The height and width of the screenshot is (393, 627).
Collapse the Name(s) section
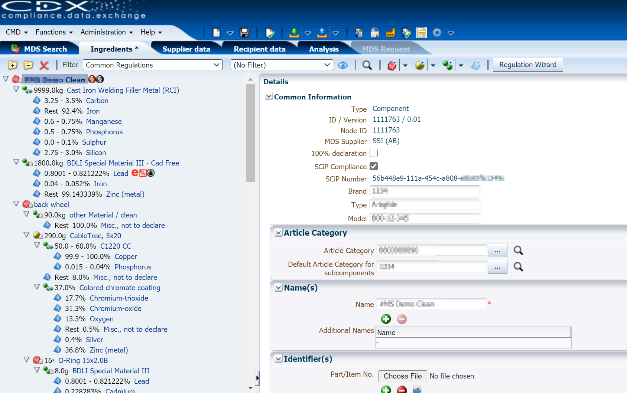279,288
